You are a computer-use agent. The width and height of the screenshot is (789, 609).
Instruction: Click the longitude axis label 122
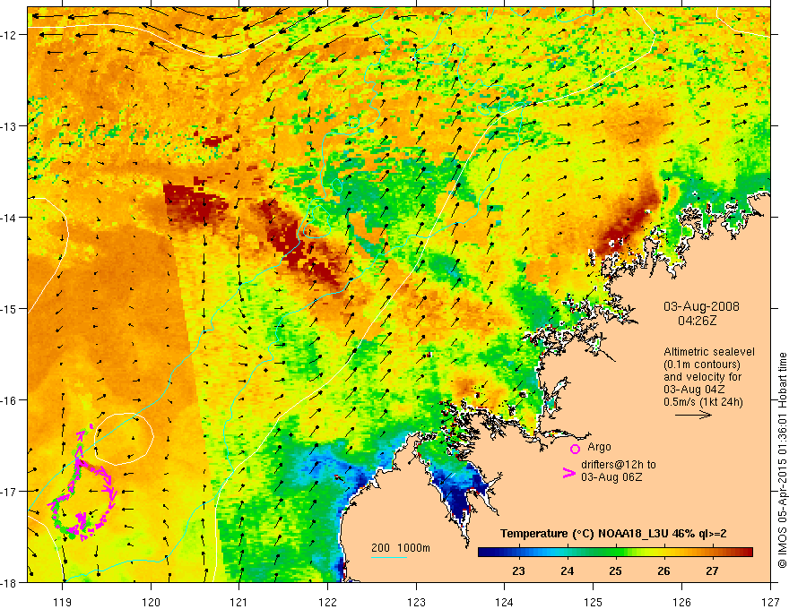(327, 602)
